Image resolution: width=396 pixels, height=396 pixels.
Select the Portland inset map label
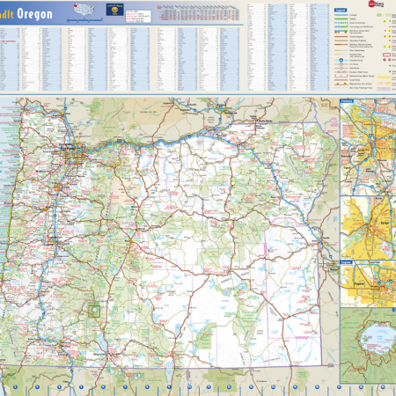pyautogui.click(x=347, y=101)
